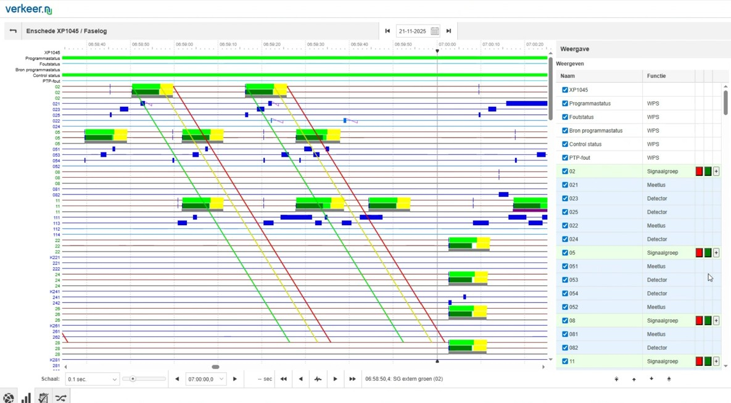Uncheck the Programmastatus checkbox
Viewport: 731px width, 403px height.
[564, 104]
